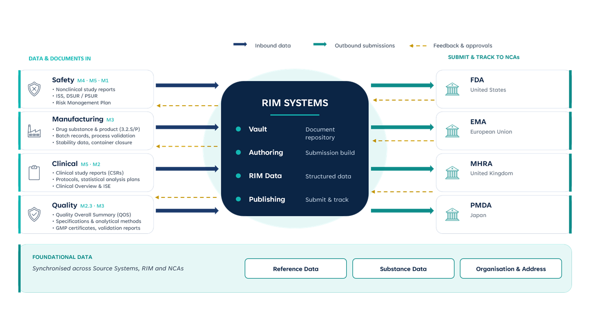Click the Authoring label
Image resolution: width=590 pixels, height=332 pixels.
point(266,153)
